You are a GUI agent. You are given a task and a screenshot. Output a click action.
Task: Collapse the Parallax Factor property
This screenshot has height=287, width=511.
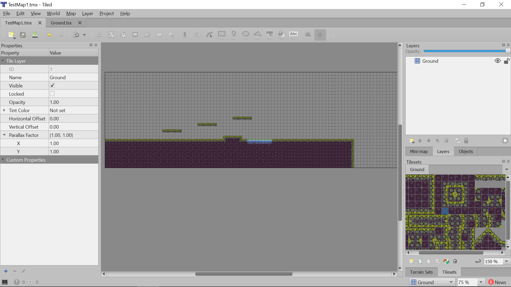pos(4,135)
